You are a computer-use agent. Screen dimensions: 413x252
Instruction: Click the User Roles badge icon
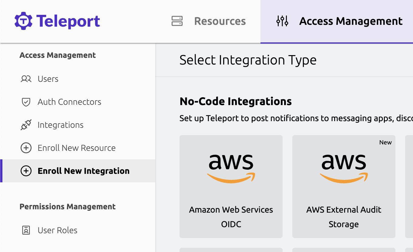tap(26, 230)
